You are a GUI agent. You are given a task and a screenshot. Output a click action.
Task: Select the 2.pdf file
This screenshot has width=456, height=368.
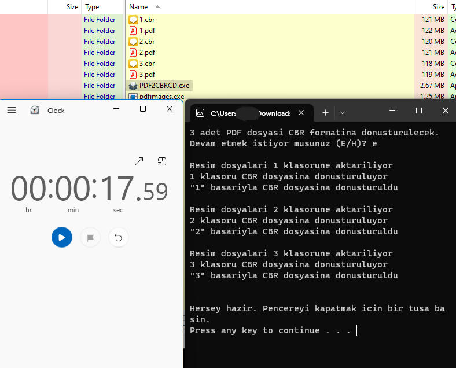[147, 53]
